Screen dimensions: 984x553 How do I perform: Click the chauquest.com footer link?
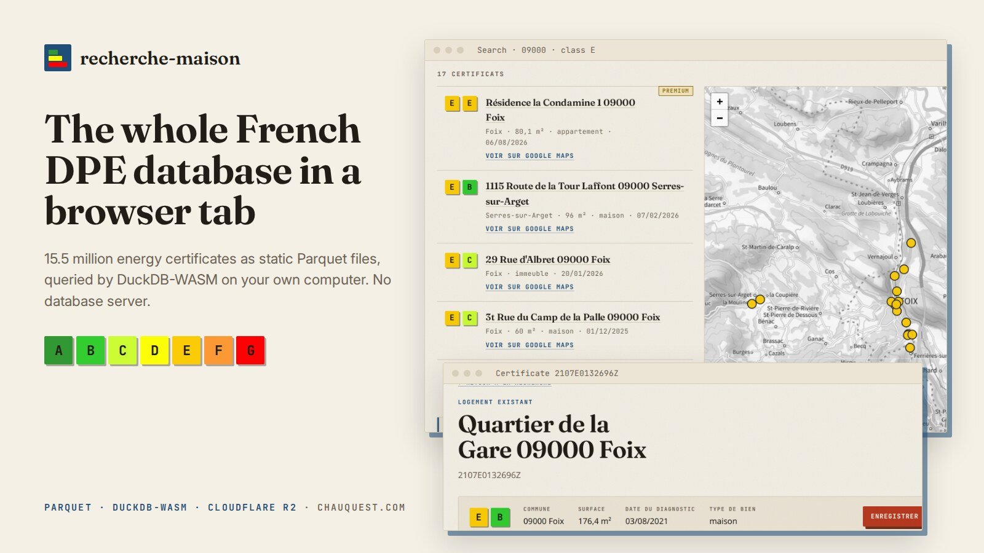pyautogui.click(x=362, y=508)
